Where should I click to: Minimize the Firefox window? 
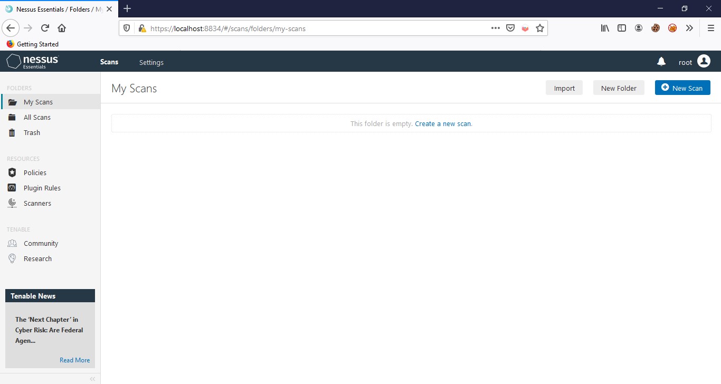[660, 8]
